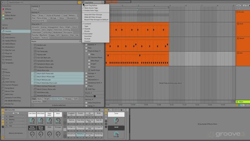Click the Preset content filter tag
The height and width of the screenshot is (141, 250).
point(35,9)
